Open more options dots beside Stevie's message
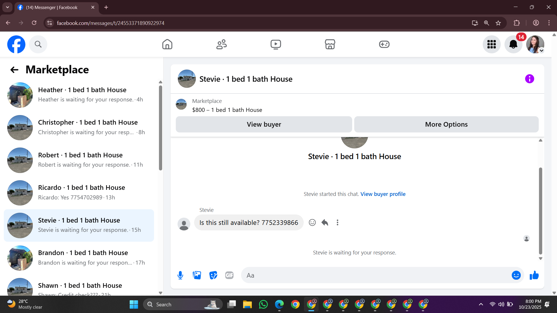 337,222
